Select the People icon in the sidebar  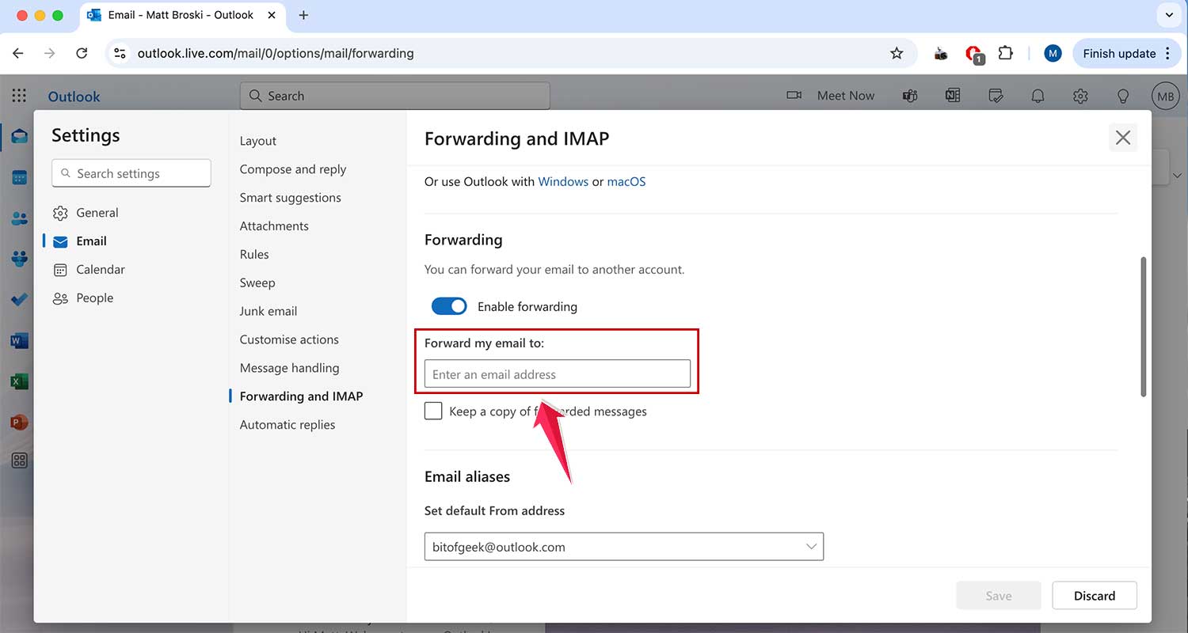pos(18,218)
